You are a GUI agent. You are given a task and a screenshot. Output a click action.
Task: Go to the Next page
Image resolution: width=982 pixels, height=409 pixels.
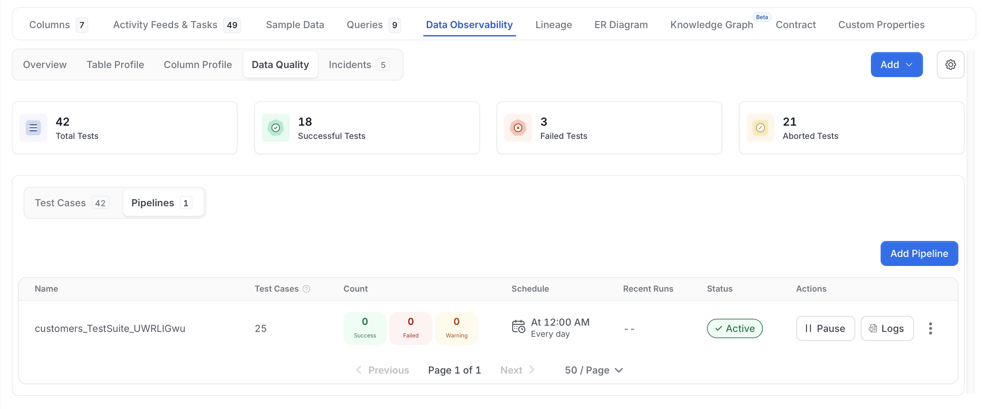517,370
